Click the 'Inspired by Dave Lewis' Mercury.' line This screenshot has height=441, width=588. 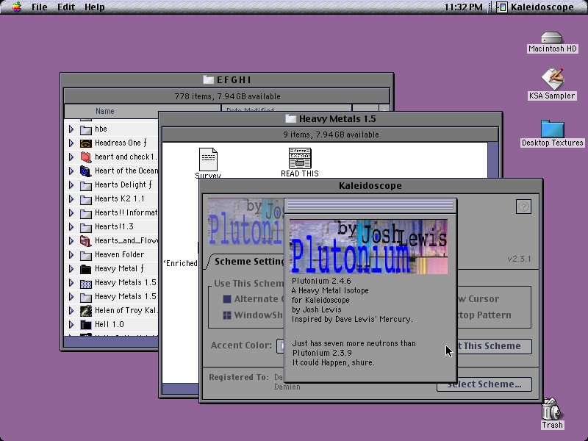352,319
